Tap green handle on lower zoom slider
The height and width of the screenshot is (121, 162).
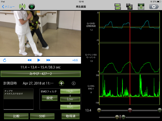pos(123,117)
